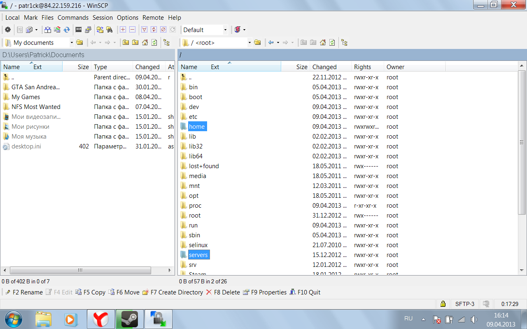Click the Synchronize Browsing icon
This screenshot has height=329, width=527.
100,30
